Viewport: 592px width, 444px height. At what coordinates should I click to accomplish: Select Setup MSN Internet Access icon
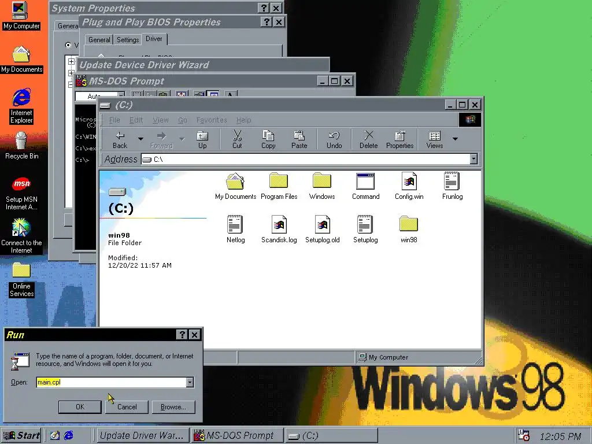pos(21,194)
